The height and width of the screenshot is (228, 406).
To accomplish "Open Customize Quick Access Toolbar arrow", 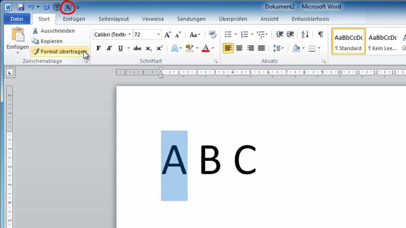I will [78, 7].
